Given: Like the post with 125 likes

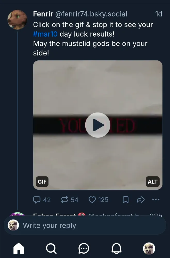Looking at the screenshot, I should click(98, 199).
